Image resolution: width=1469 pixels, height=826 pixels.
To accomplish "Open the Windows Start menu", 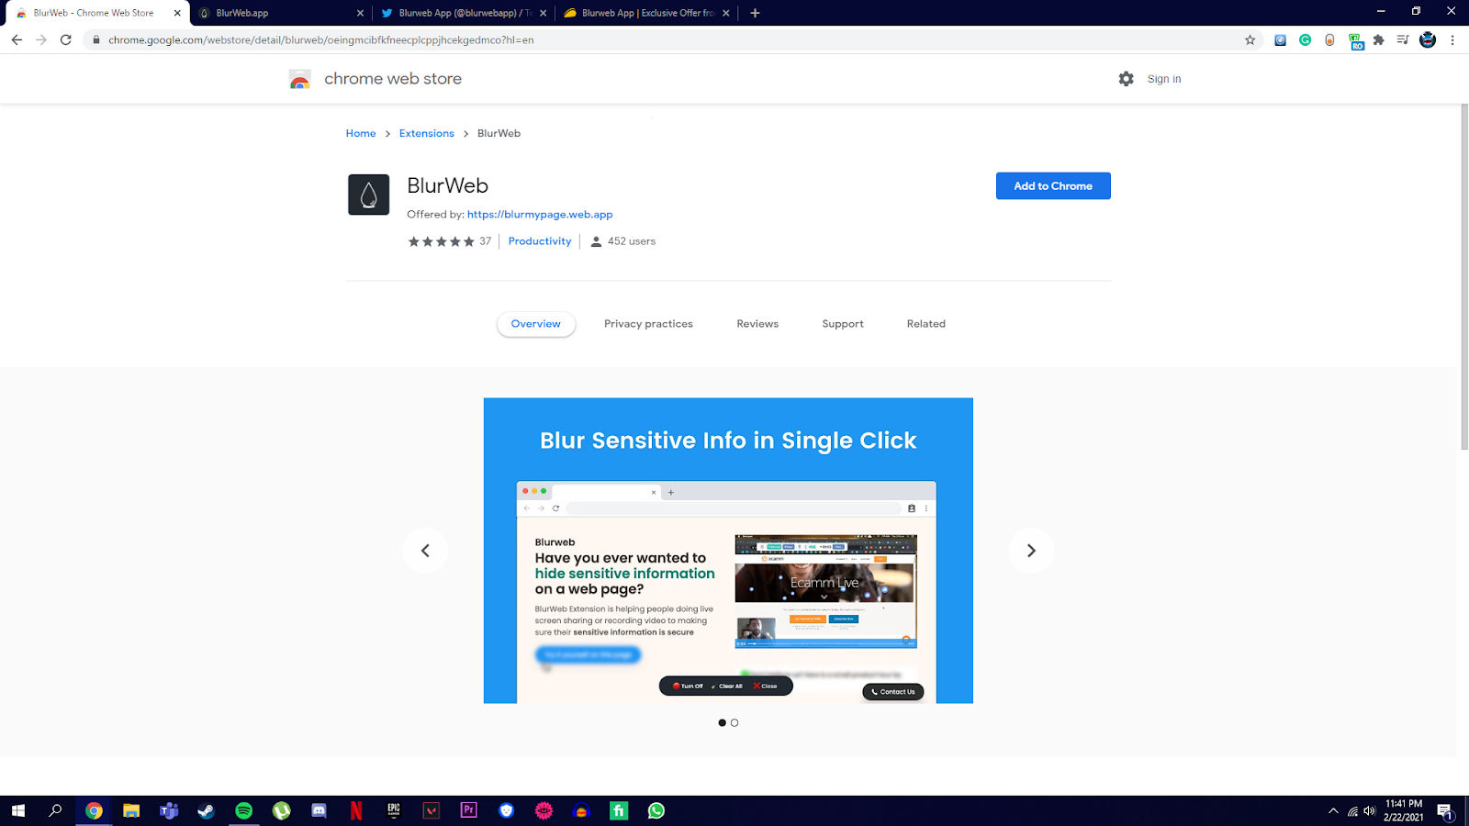I will coord(18,810).
